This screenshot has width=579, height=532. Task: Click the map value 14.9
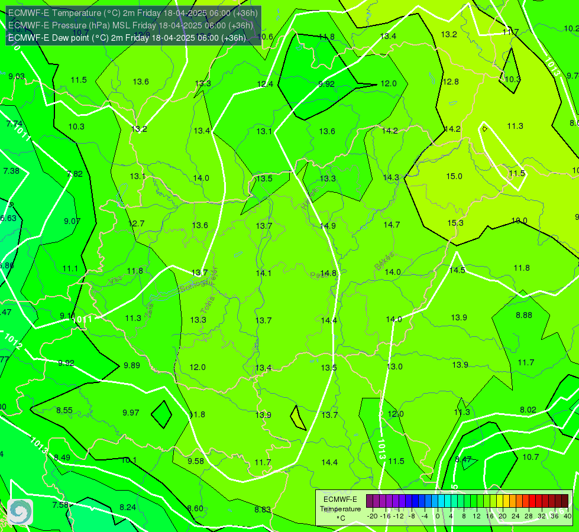pos(328,226)
